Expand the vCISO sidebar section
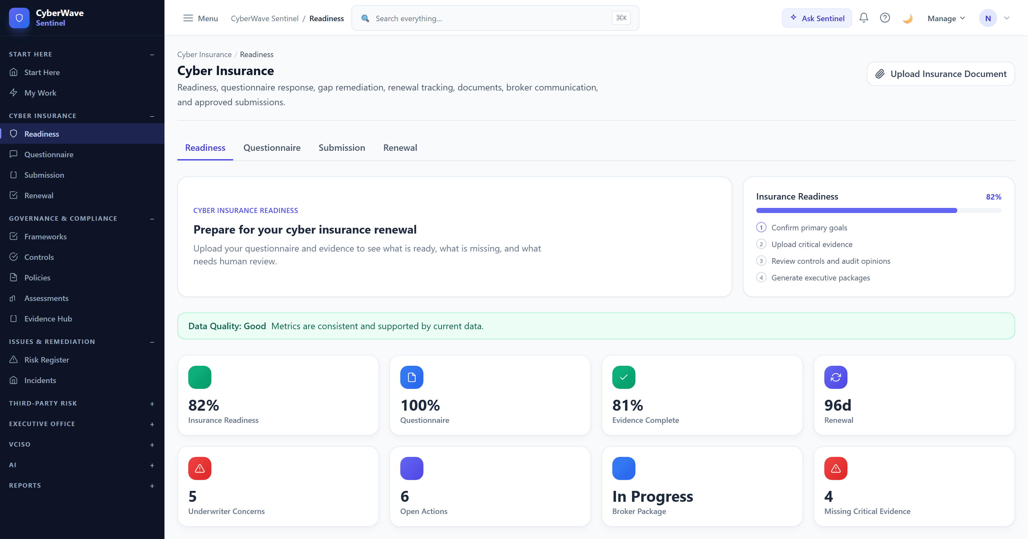1028x539 pixels. click(152, 445)
